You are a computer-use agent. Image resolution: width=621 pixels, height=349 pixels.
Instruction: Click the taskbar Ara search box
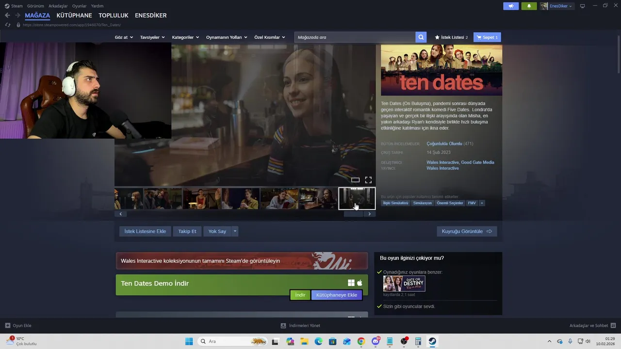pos(233,341)
